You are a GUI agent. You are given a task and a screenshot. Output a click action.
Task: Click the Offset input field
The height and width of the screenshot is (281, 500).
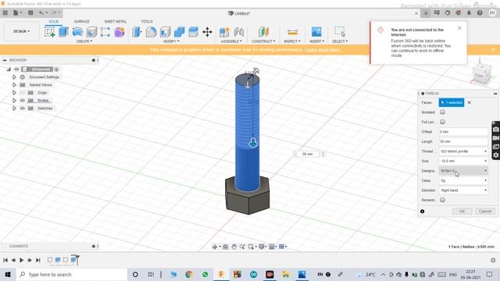tap(463, 132)
